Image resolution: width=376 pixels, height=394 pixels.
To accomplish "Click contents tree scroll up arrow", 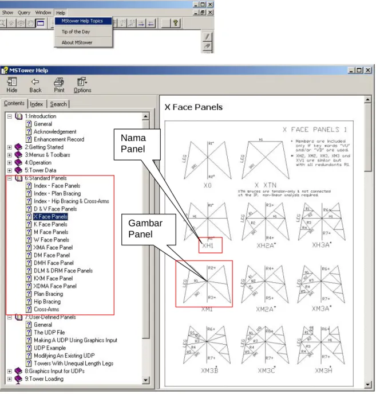I will coord(145,116).
